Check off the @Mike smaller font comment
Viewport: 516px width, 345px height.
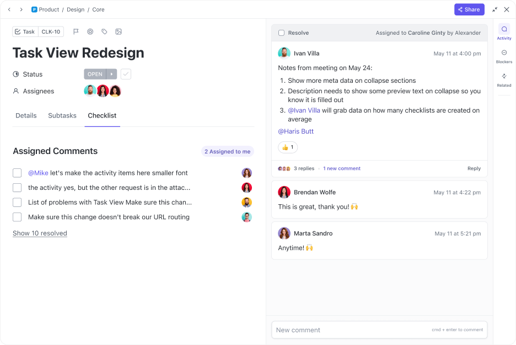(x=17, y=173)
